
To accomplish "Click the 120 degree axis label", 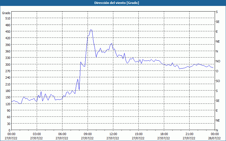I will (8, 104).
